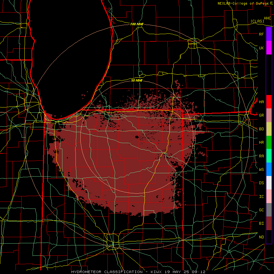Click the RF purple legend color swatch
The image size is (274, 274).
(269, 34)
